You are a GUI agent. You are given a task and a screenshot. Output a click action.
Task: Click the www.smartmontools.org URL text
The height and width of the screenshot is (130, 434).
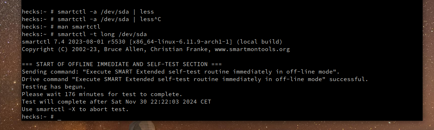pos(252,49)
